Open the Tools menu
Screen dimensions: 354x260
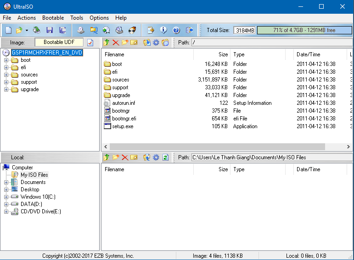77,18
